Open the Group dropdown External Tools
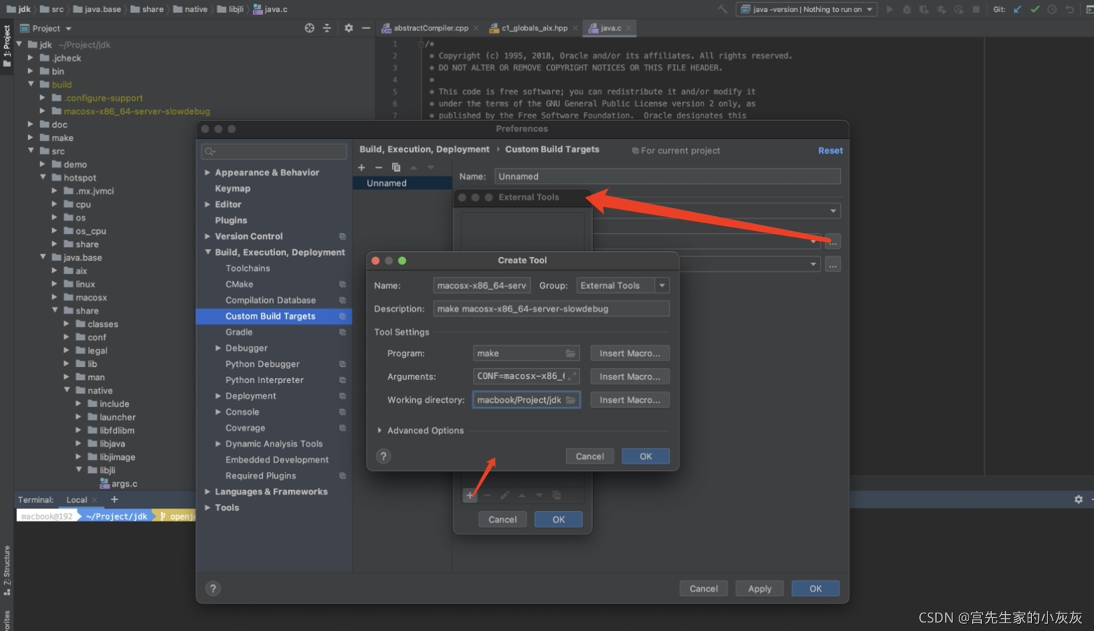This screenshot has height=631, width=1094. [x=622, y=286]
